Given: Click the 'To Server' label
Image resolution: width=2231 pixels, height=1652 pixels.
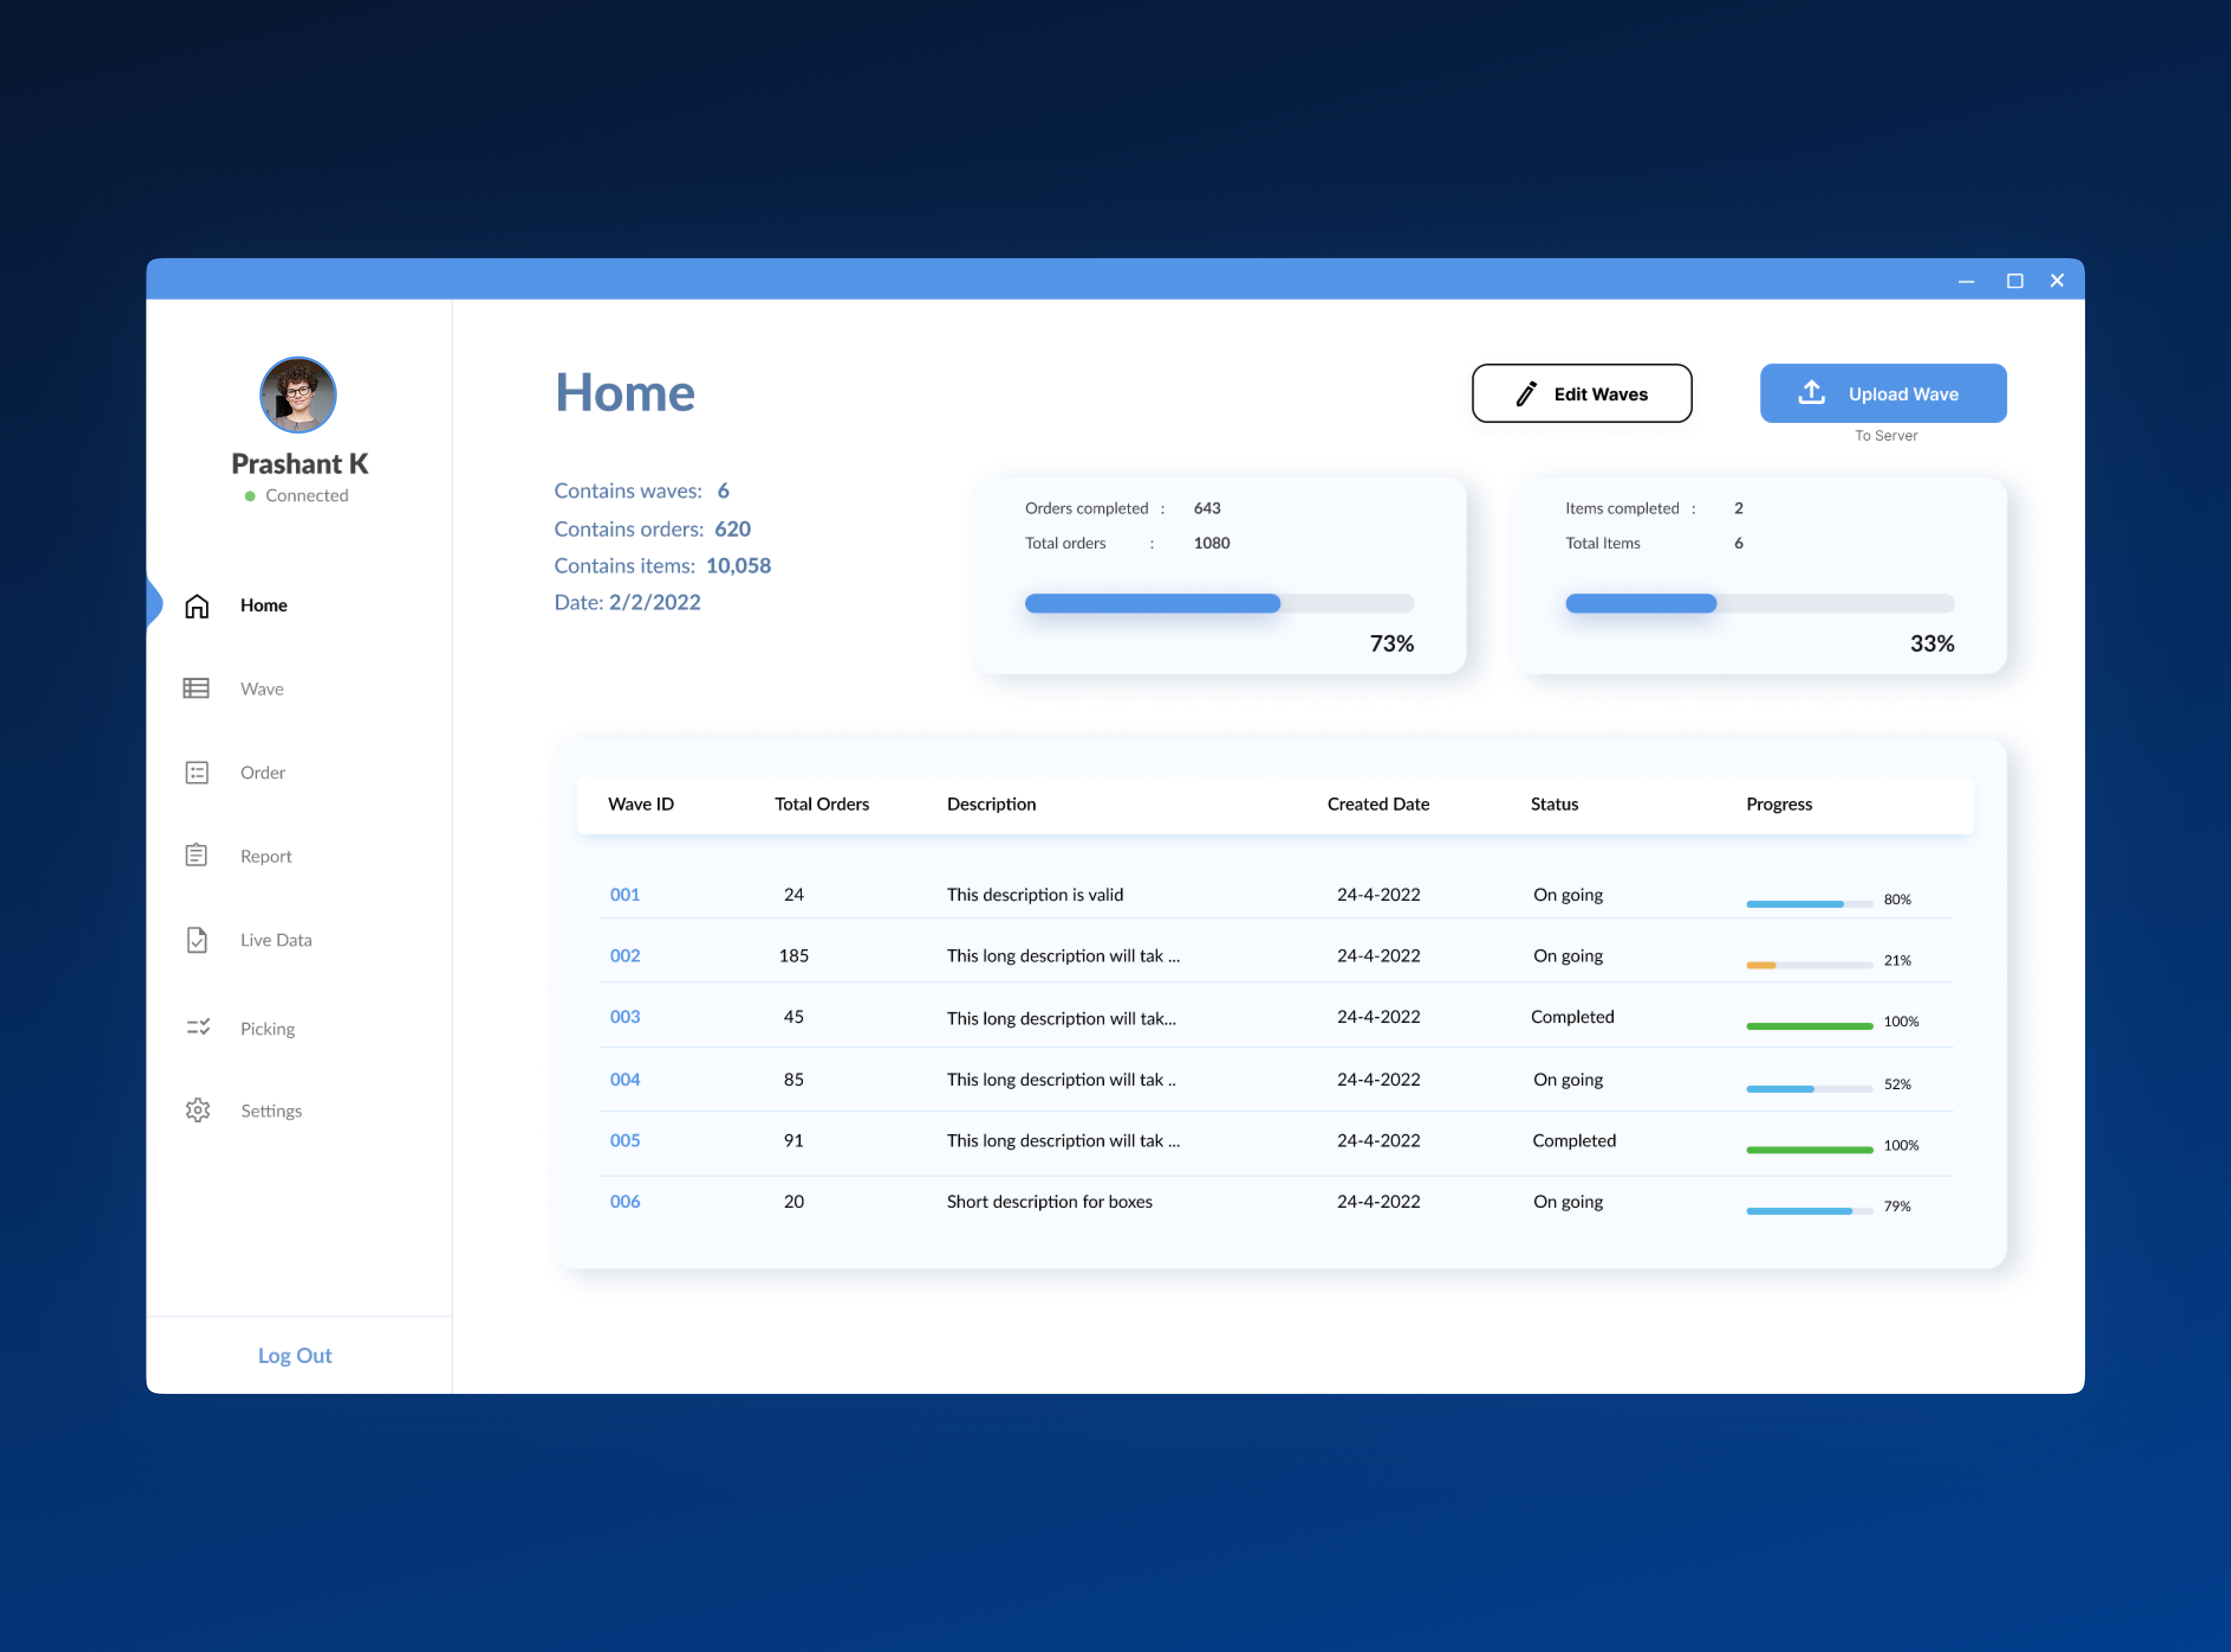Looking at the screenshot, I should [x=1886, y=436].
